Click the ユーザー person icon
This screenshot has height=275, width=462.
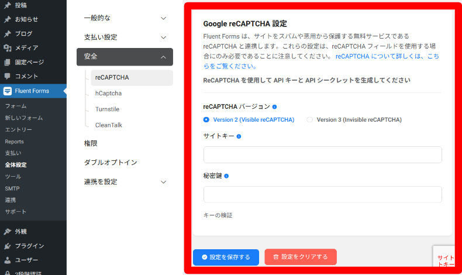[x=8, y=260]
